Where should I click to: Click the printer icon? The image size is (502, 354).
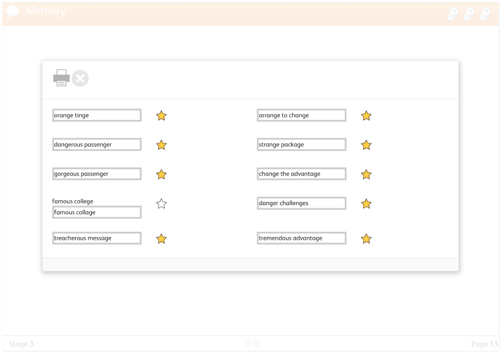[61, 78]
